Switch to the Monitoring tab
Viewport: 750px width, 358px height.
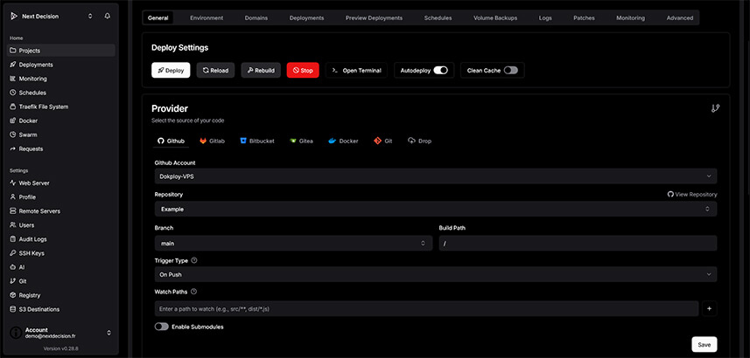click(x=630, y=17)
